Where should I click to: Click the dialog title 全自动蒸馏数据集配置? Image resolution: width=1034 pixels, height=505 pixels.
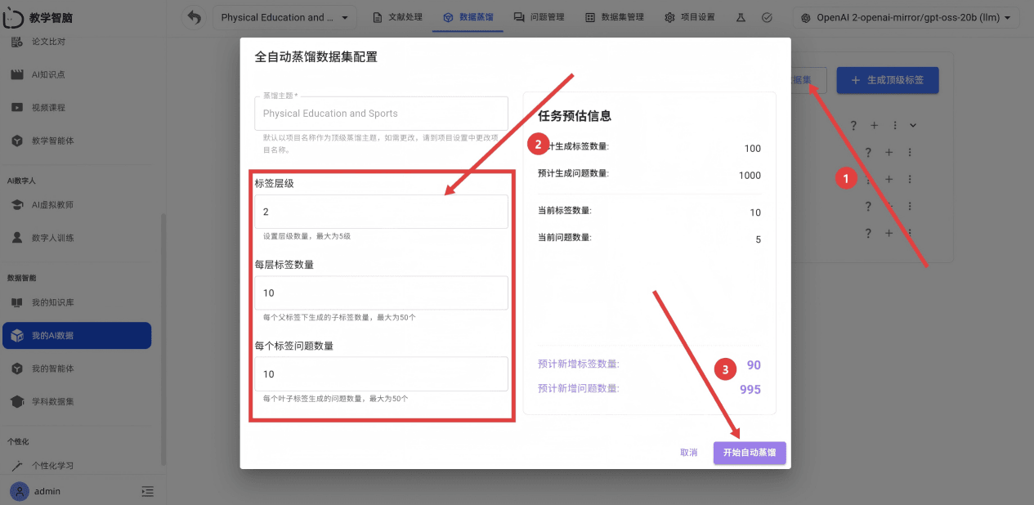pos(316,57)
